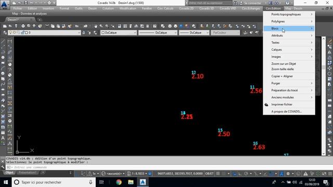The image size is (333, 187).
Task: Open the Layer Properties manager icon
Action: click(x=5, y=33)
